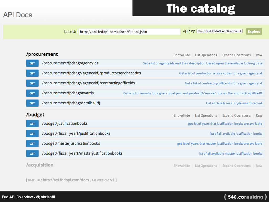Screen dimensions: 269x202
Task: Click contracting office ids description
Action: click(x=223, y=83)
